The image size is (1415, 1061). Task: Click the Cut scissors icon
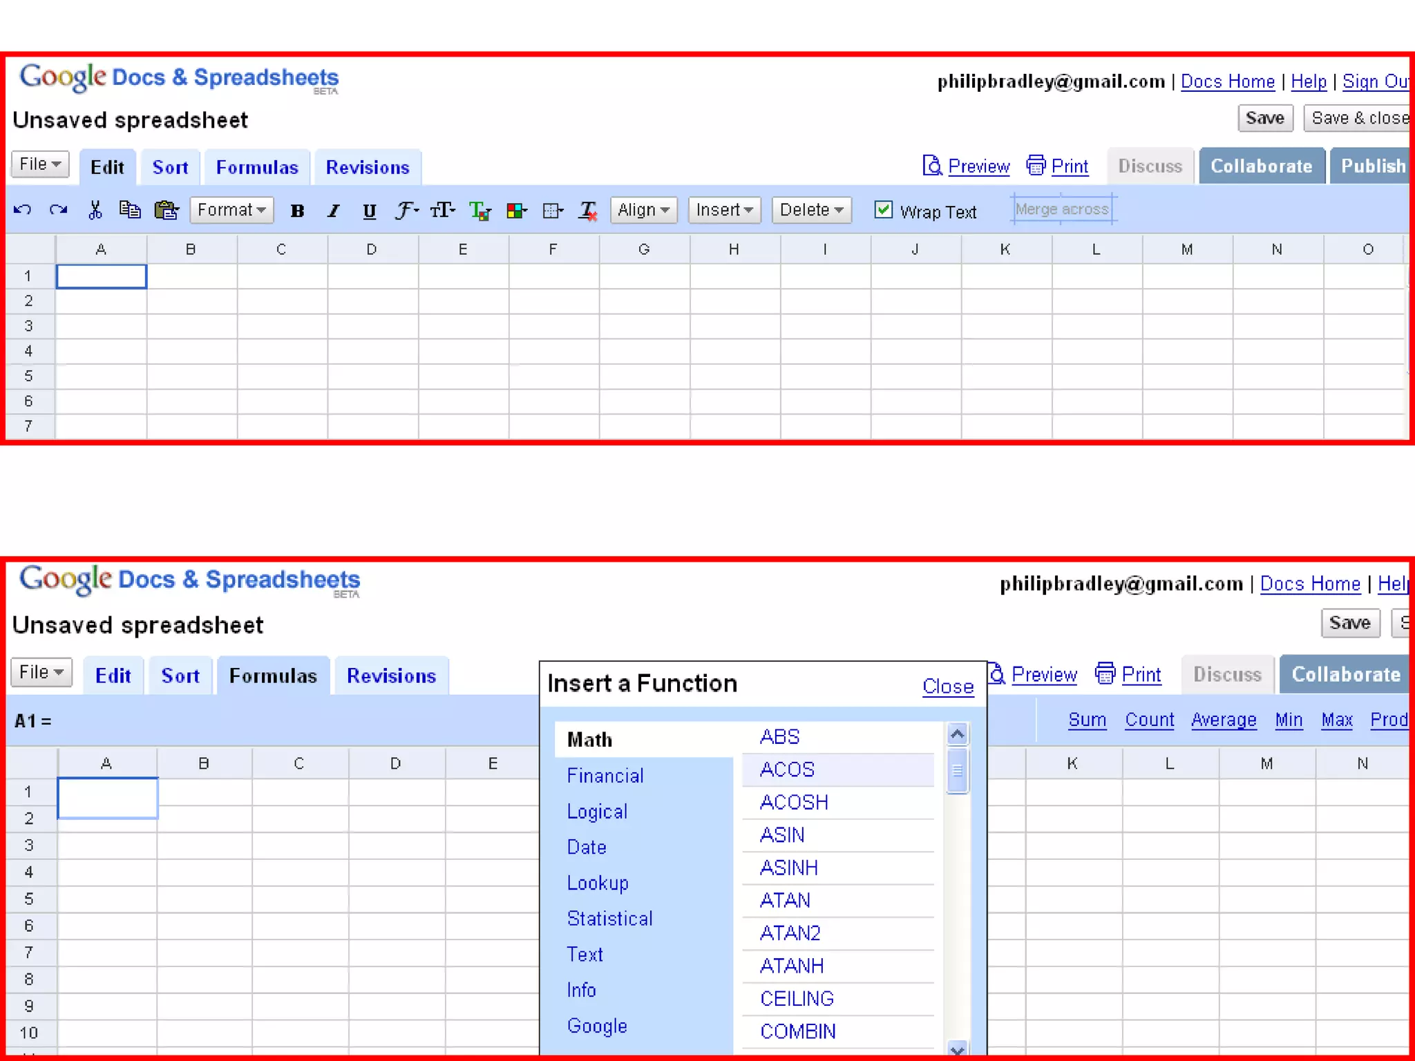tap(95, 210)
